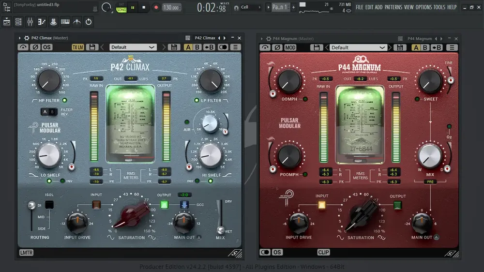Open the P44 Magnum hamburger menu
This screenshot has height=272, width=484.
tap(452, 47)
